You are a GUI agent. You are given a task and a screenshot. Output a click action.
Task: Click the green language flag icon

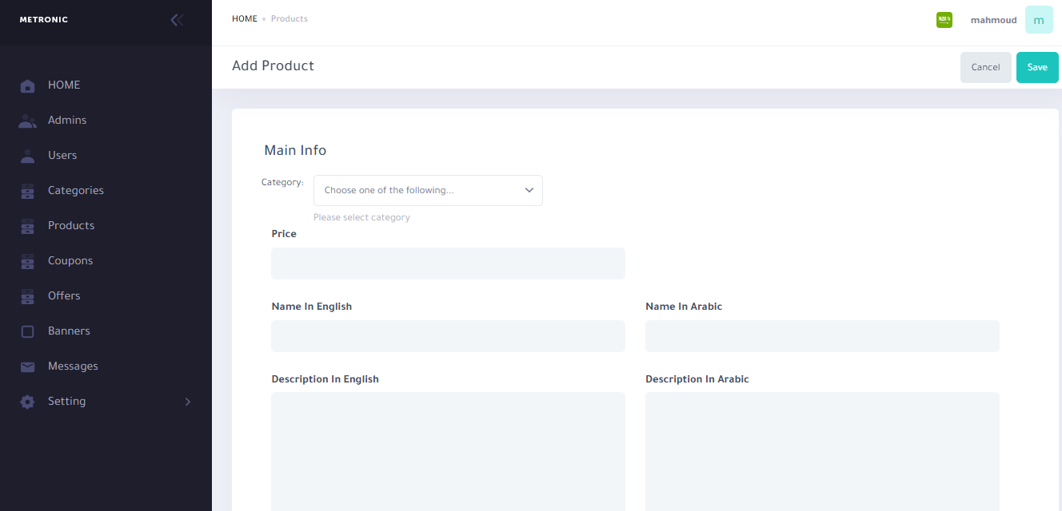(x=944, y=20)
